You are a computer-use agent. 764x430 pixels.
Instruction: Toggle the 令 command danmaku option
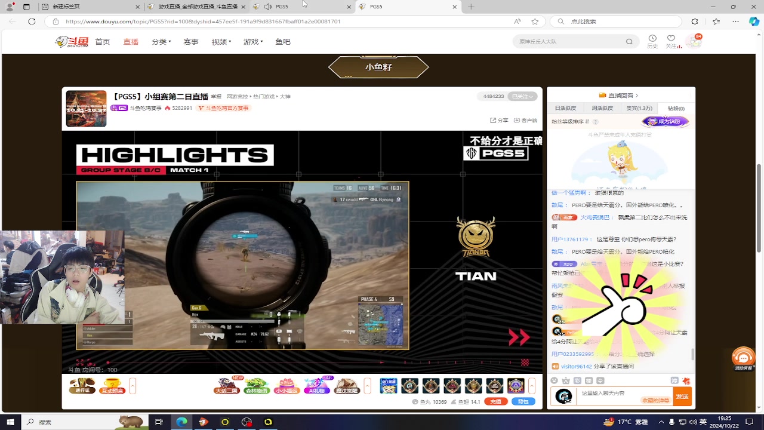(600, 380)
